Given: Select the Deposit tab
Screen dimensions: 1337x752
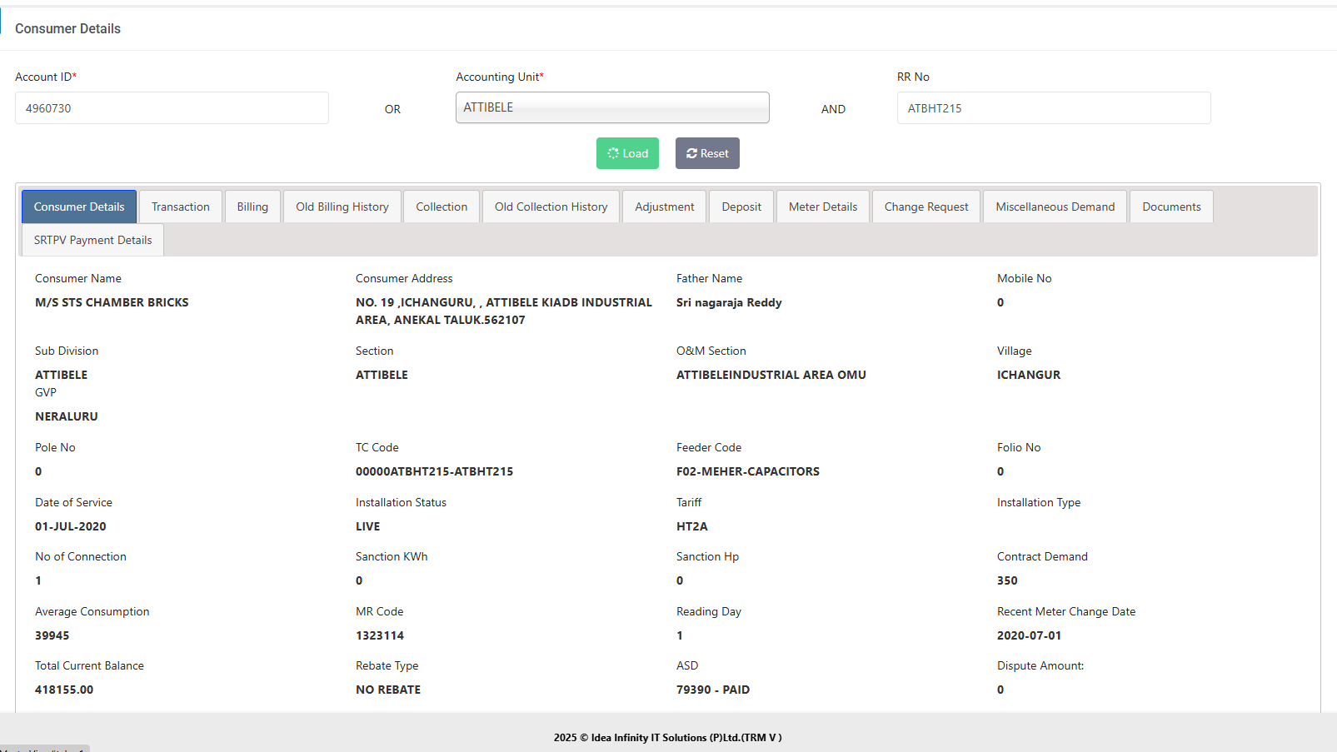Looking at the screenshot, I should click(x=741, y=207).
